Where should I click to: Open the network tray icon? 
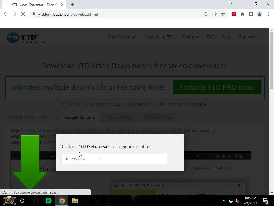click(x=231, y=201)
